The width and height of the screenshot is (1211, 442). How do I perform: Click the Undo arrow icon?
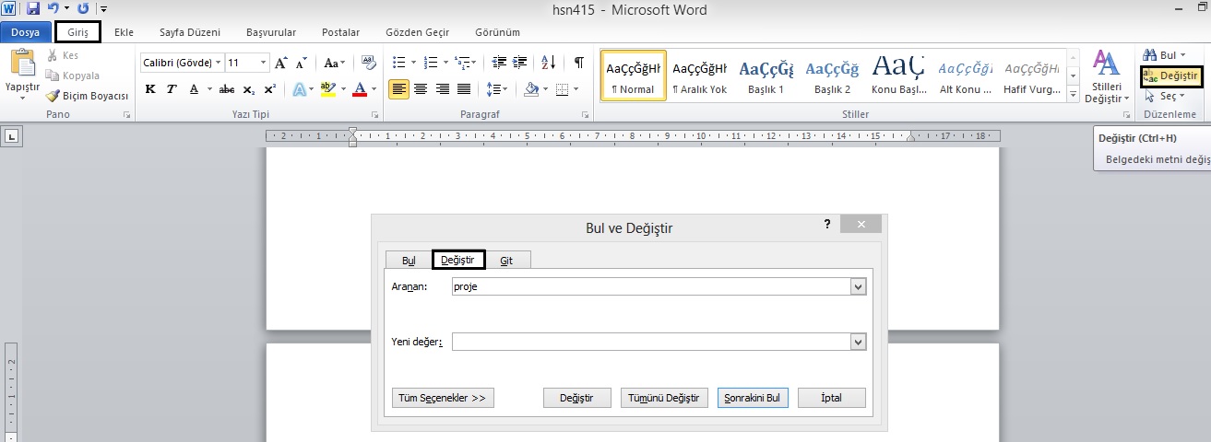tap(53, 9)
